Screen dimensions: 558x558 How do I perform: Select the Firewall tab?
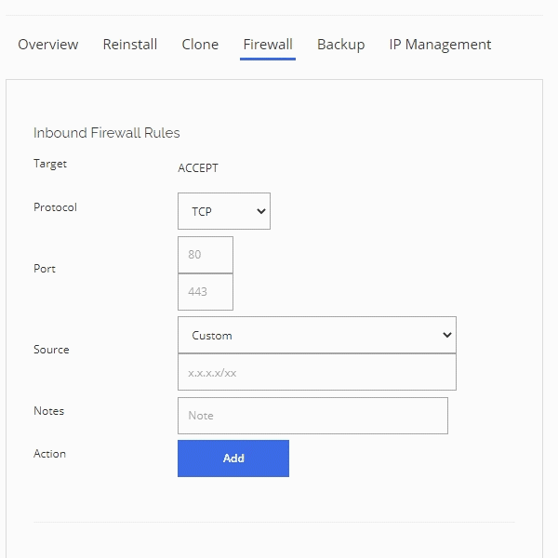pos(268,45)
